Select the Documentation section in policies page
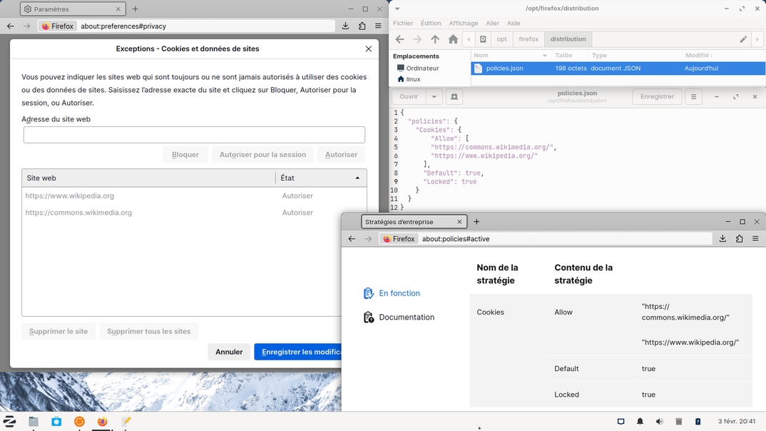The width and height of the screenshot is (766, 431). coord(406,318)
